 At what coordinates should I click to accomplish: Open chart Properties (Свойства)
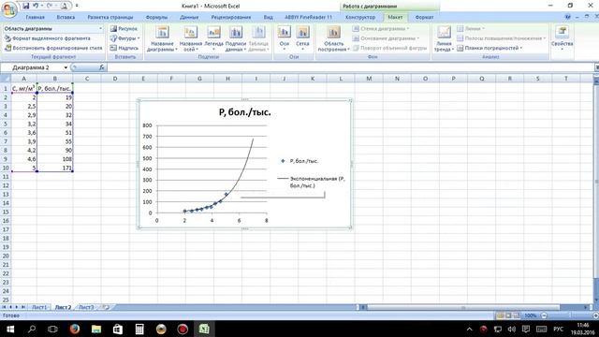click(x=562, y=39)
